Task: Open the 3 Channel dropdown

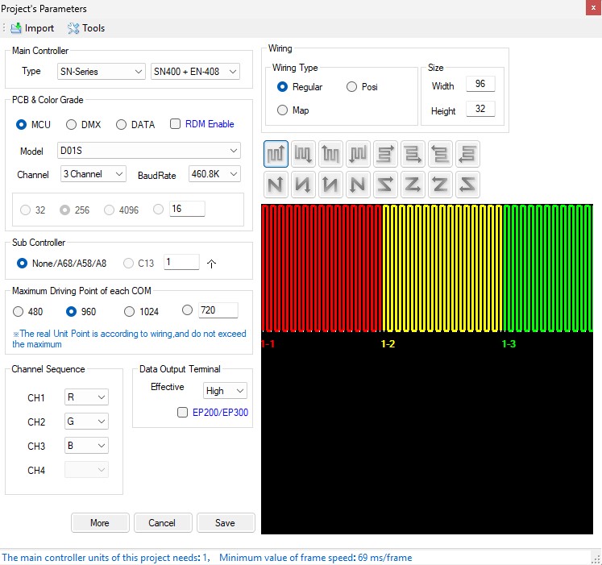Action: [x=93, y=174]
